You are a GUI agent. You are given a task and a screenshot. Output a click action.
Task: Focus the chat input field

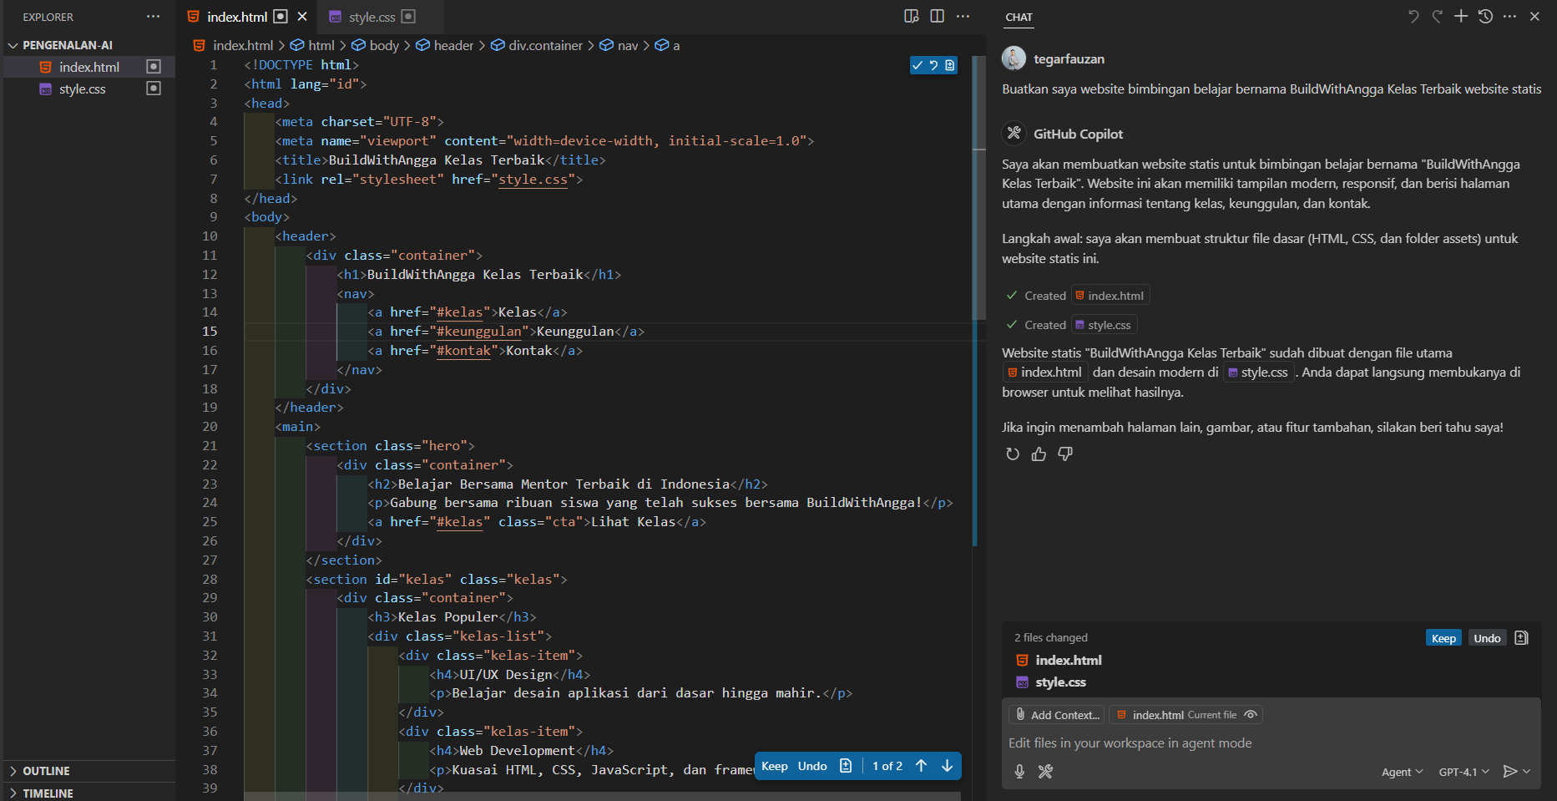pos(1271,743)
